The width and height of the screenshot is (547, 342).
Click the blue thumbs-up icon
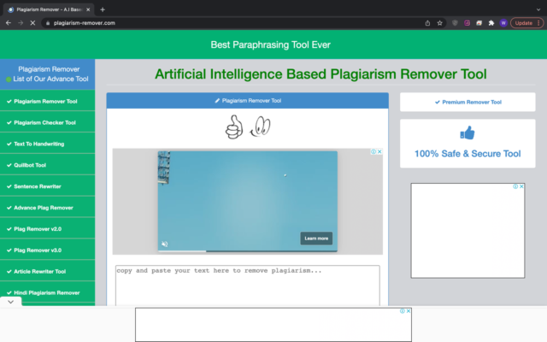(468, 133)
